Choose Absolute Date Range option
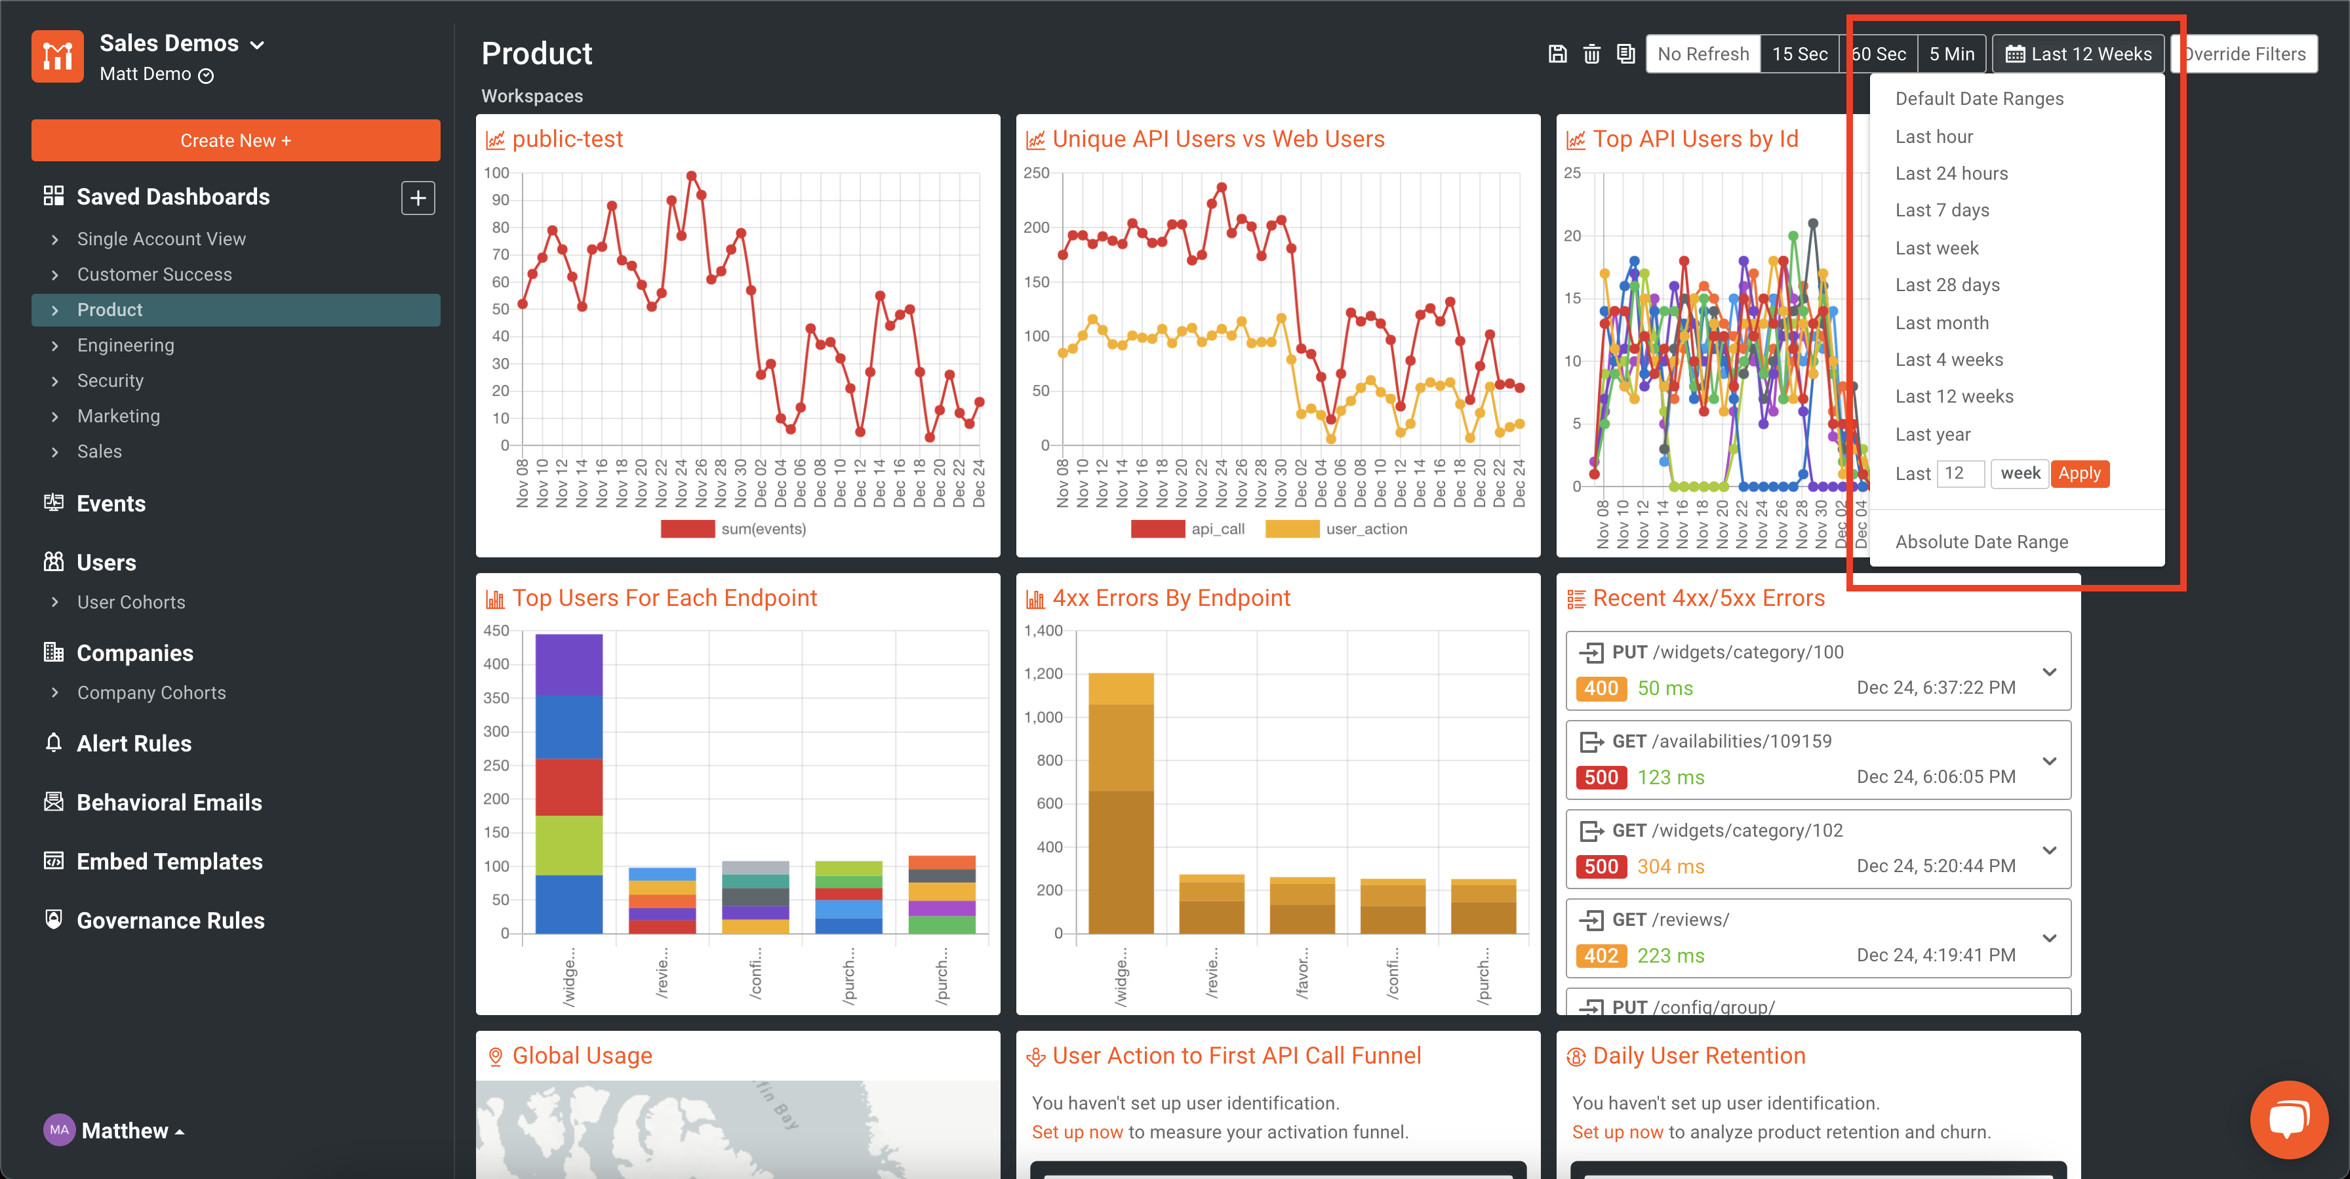This screenshot has height=1179, width=2350. coord(1982,541)
